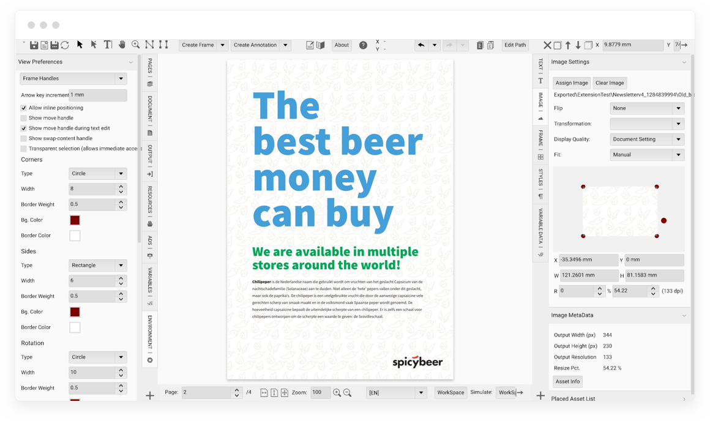Screen dimensions: 710x421
Task: Click the About button
Action: tap(342, 45)
